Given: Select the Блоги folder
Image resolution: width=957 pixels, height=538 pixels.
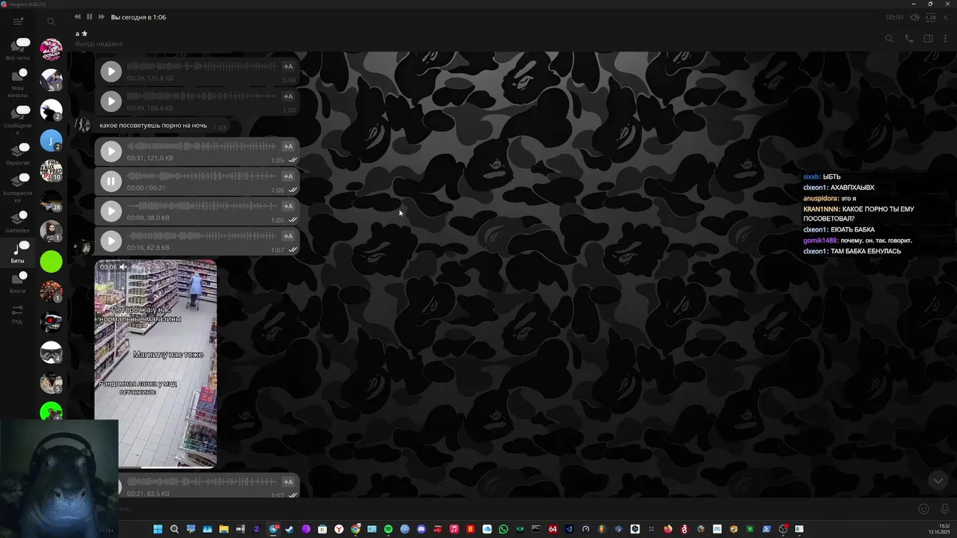Looking at the screenshot, I should point(18,282).
